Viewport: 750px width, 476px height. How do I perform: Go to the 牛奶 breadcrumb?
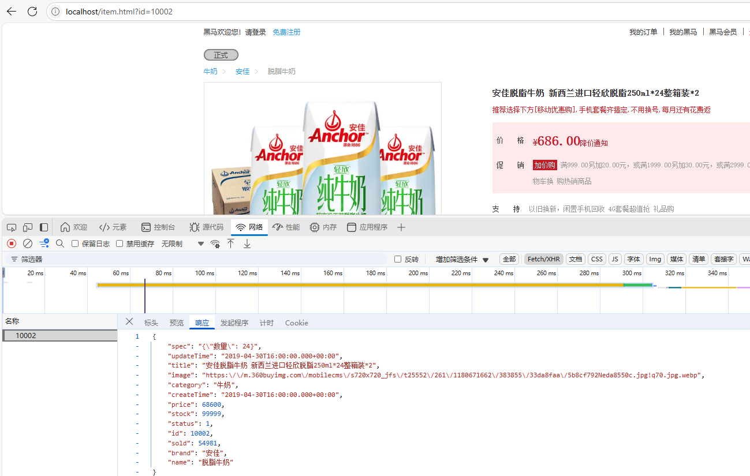click(x=211, y=72)
